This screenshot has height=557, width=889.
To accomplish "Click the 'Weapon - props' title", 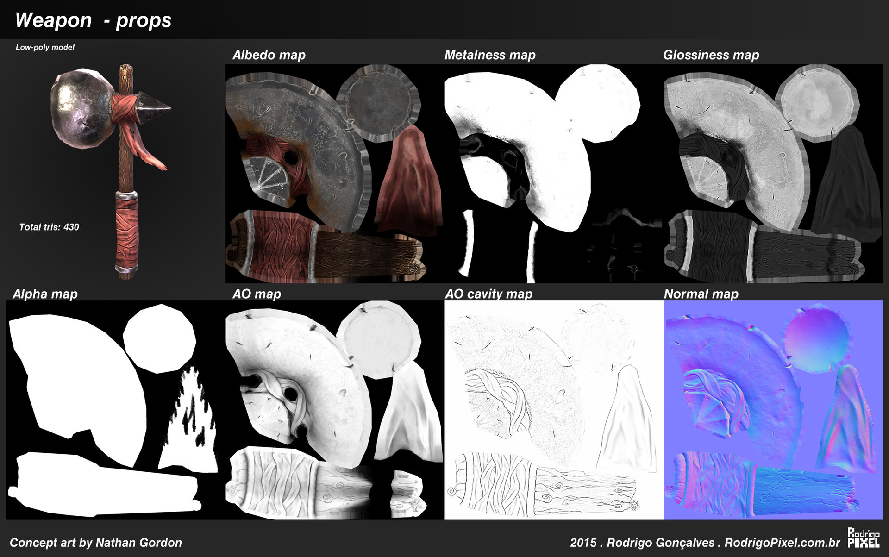I will click(93, 20).
